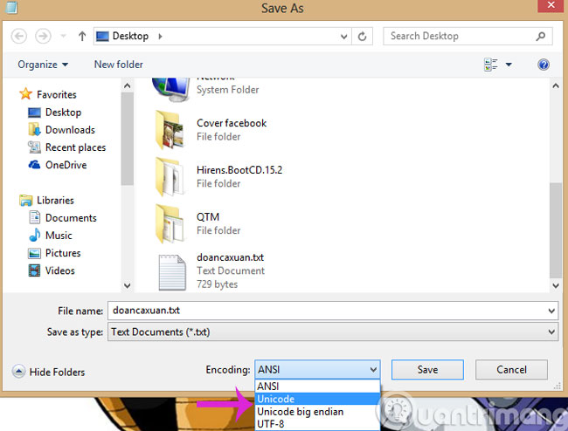Click the QTM folder name
Image resolution: width=568 pixels, height=431 pixels.
click(208, 217)
